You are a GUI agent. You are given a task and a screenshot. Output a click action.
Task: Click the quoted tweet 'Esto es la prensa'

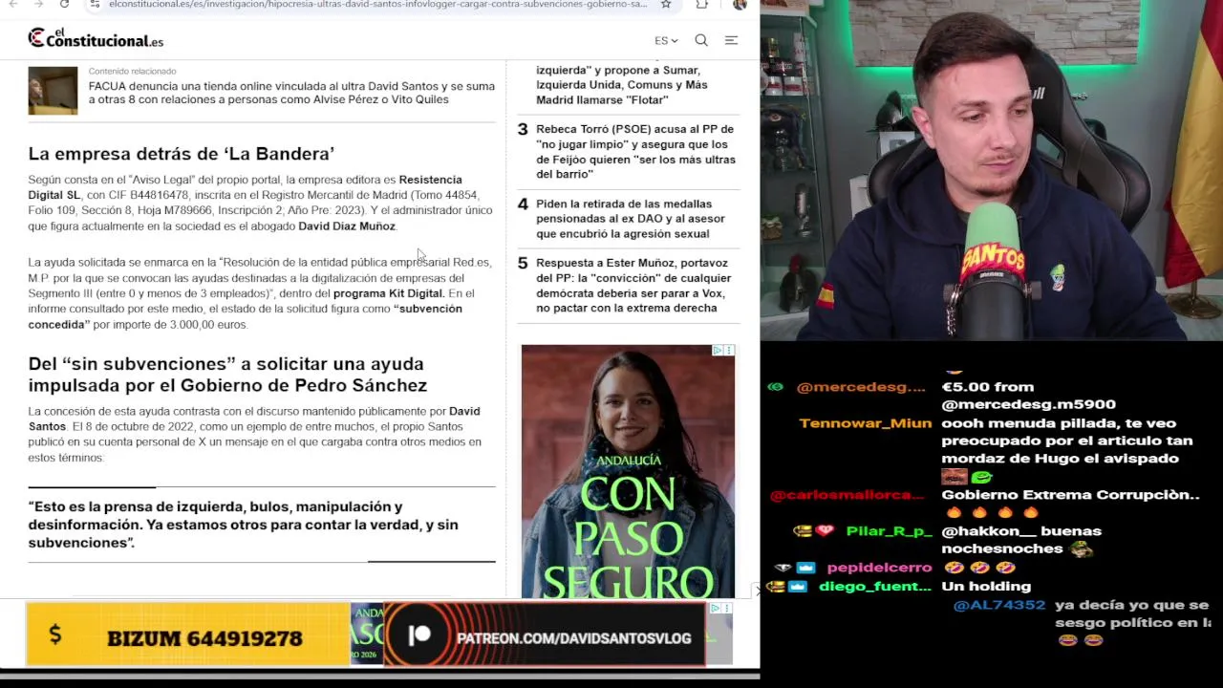click(243, 525)
